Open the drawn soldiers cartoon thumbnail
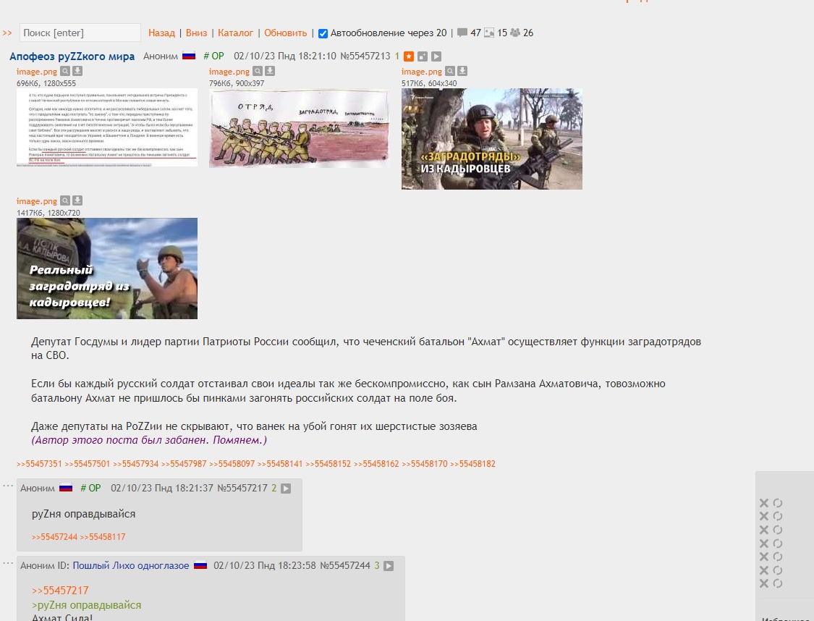 click(x=300, y=128)
